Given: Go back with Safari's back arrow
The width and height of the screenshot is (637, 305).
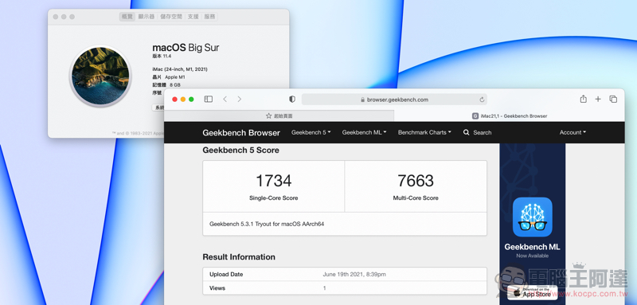Looking at the screenshot, I should 225,99.
